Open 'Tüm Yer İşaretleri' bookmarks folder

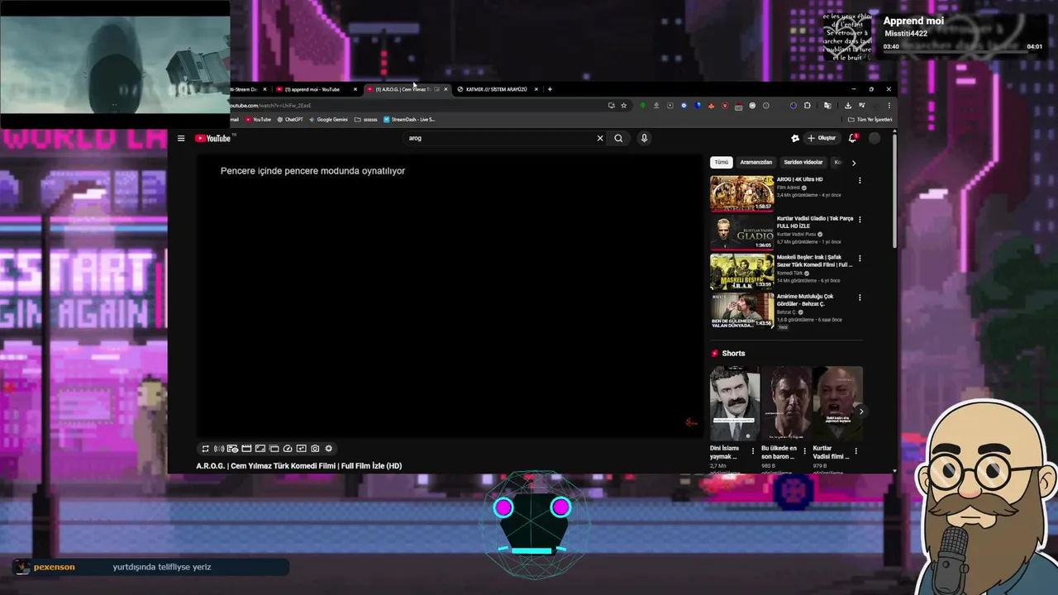[x=870, y=119]
